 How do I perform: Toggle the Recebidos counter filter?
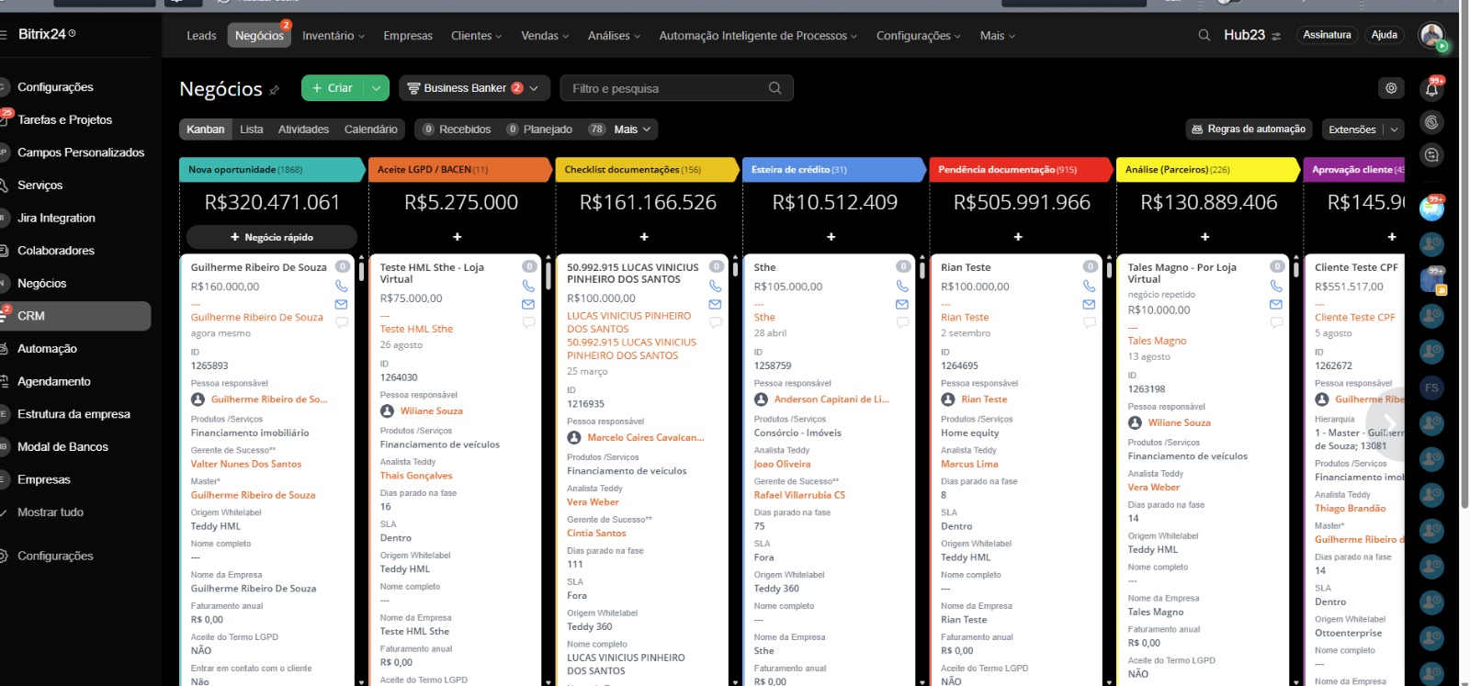[457, 129]
